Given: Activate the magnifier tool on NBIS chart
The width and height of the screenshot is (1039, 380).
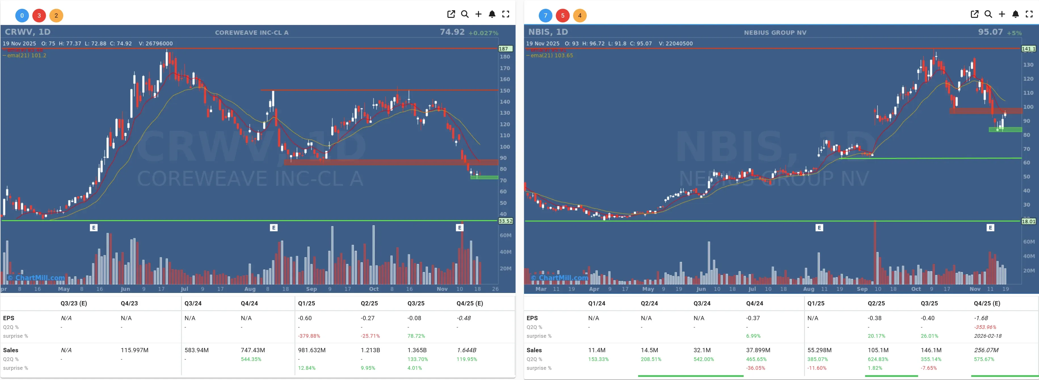Looking at the screenshot, I should click(x=988, y=14).
